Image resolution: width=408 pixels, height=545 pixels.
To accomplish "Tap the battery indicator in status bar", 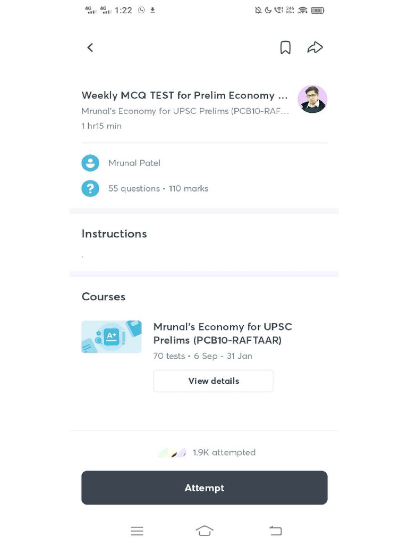I will pyautogui.click(x=317, y=10).
